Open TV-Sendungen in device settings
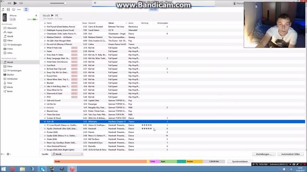 coord(14,44)
